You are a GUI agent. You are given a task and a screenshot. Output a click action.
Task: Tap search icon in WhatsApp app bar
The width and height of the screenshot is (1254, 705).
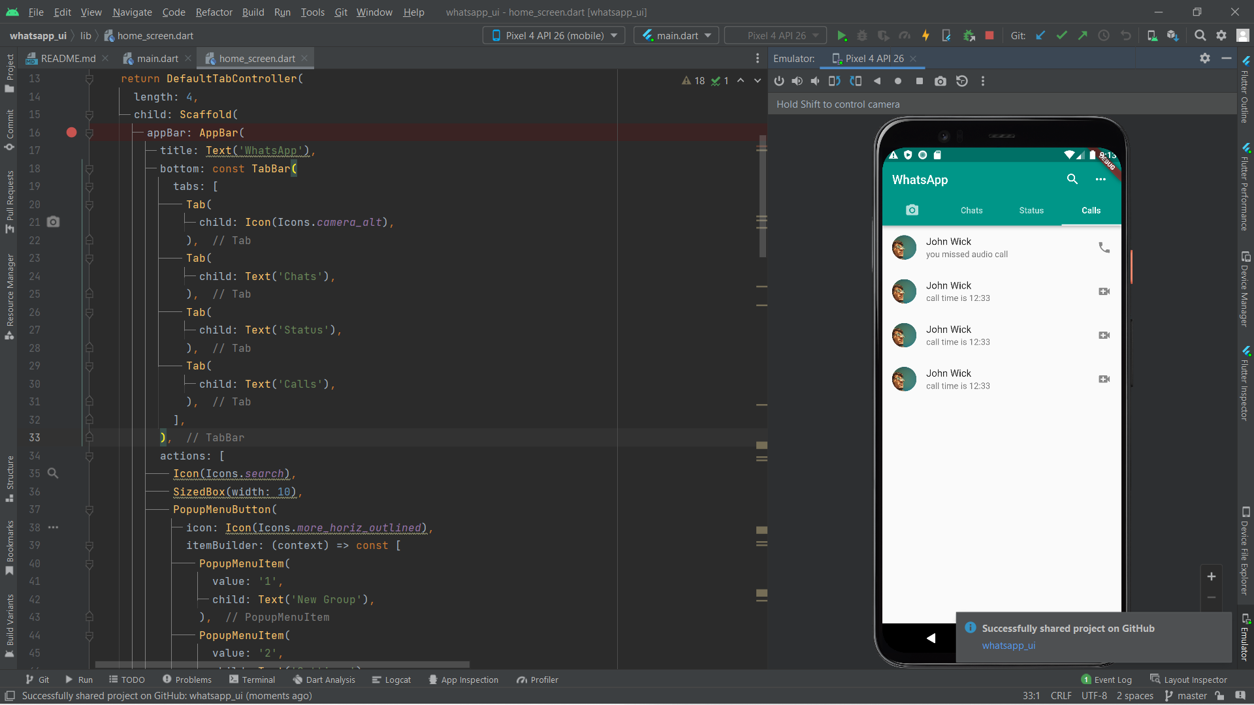[1072, 179]
